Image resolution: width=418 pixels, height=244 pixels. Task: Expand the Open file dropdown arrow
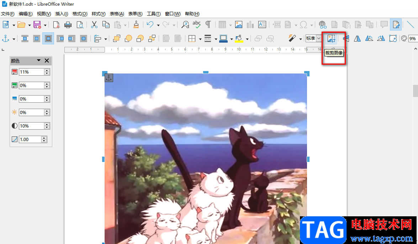29,25
